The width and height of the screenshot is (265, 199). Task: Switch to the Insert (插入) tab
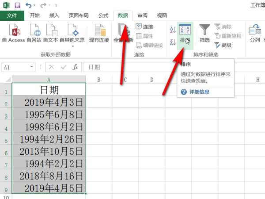coord(54,15)
